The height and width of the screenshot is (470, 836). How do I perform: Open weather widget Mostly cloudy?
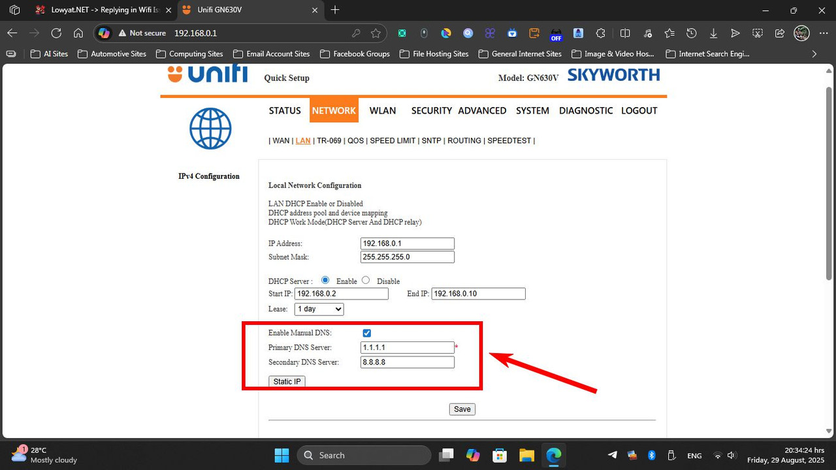pyautogui.click(x=44, y=455)
